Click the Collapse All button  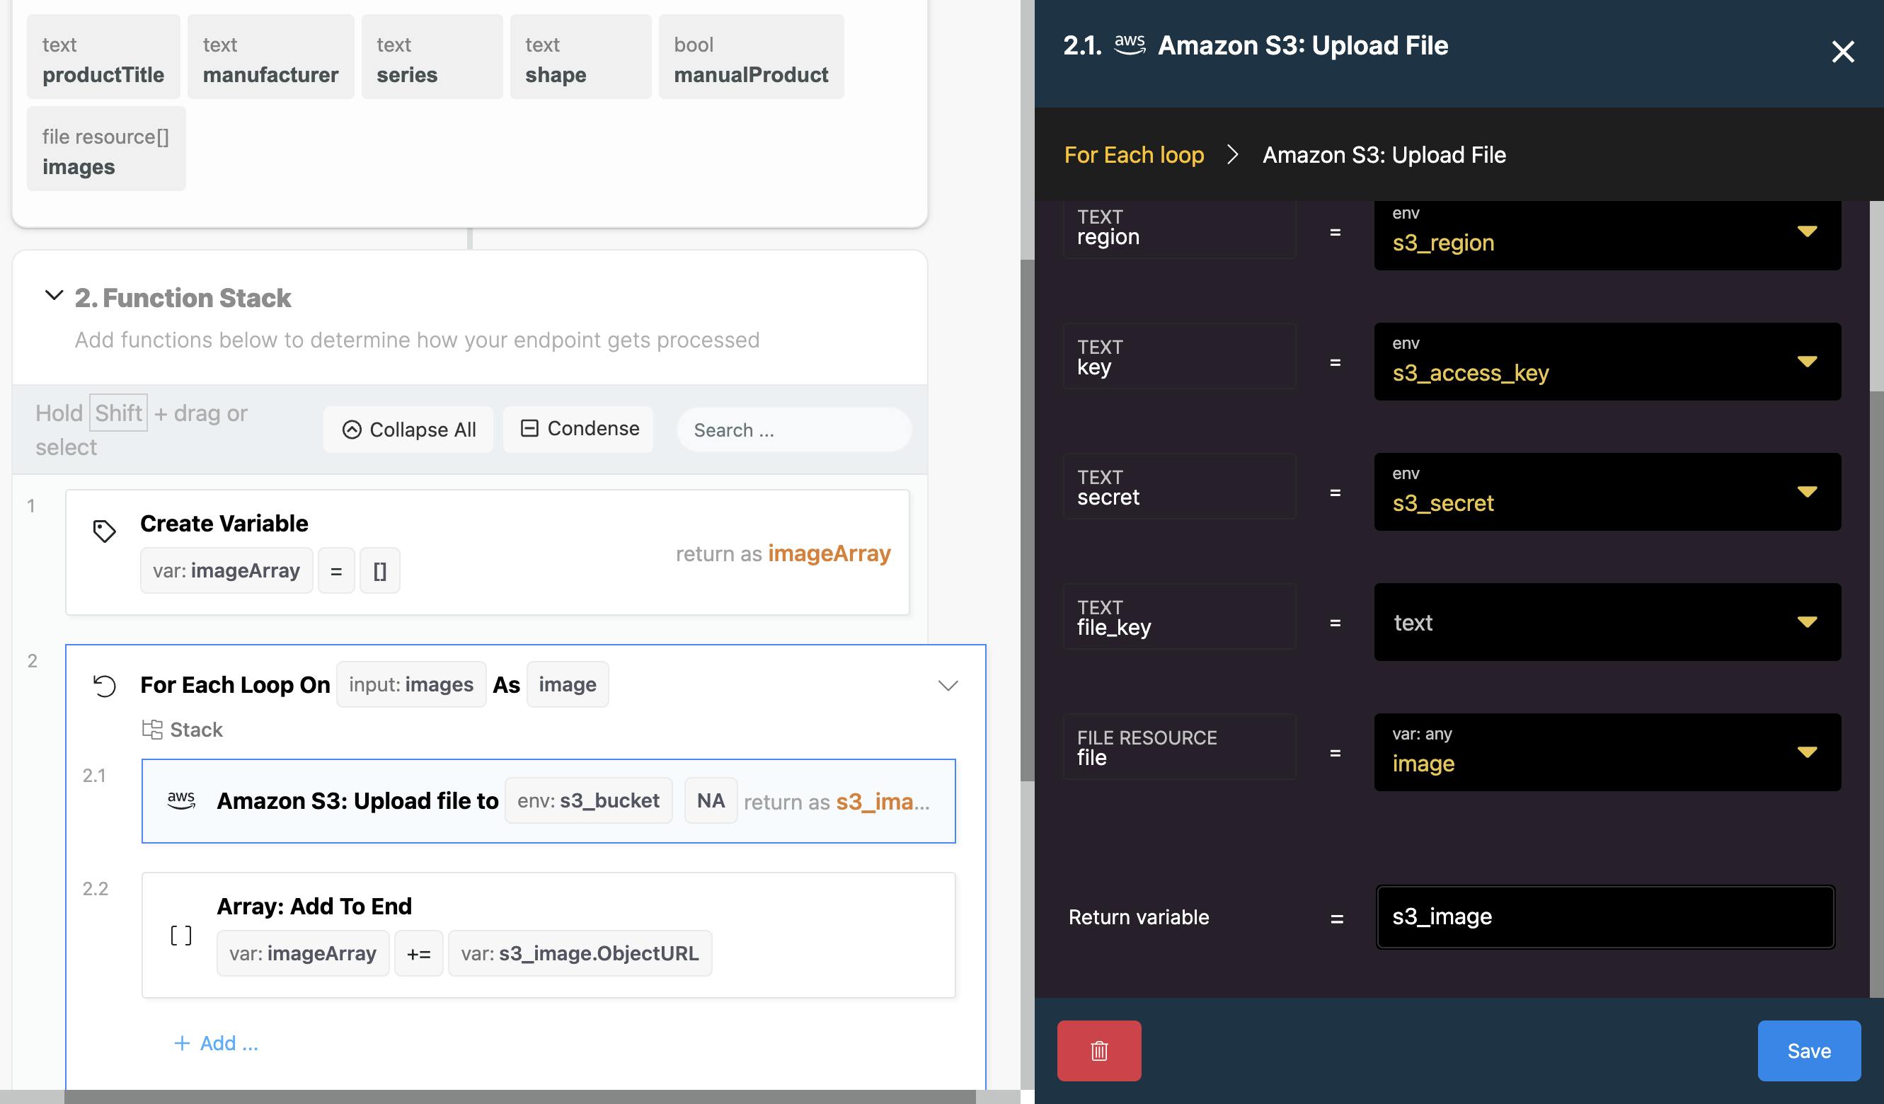(x=408, y=429)
